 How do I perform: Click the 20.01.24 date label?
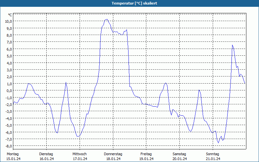point(180,159)
